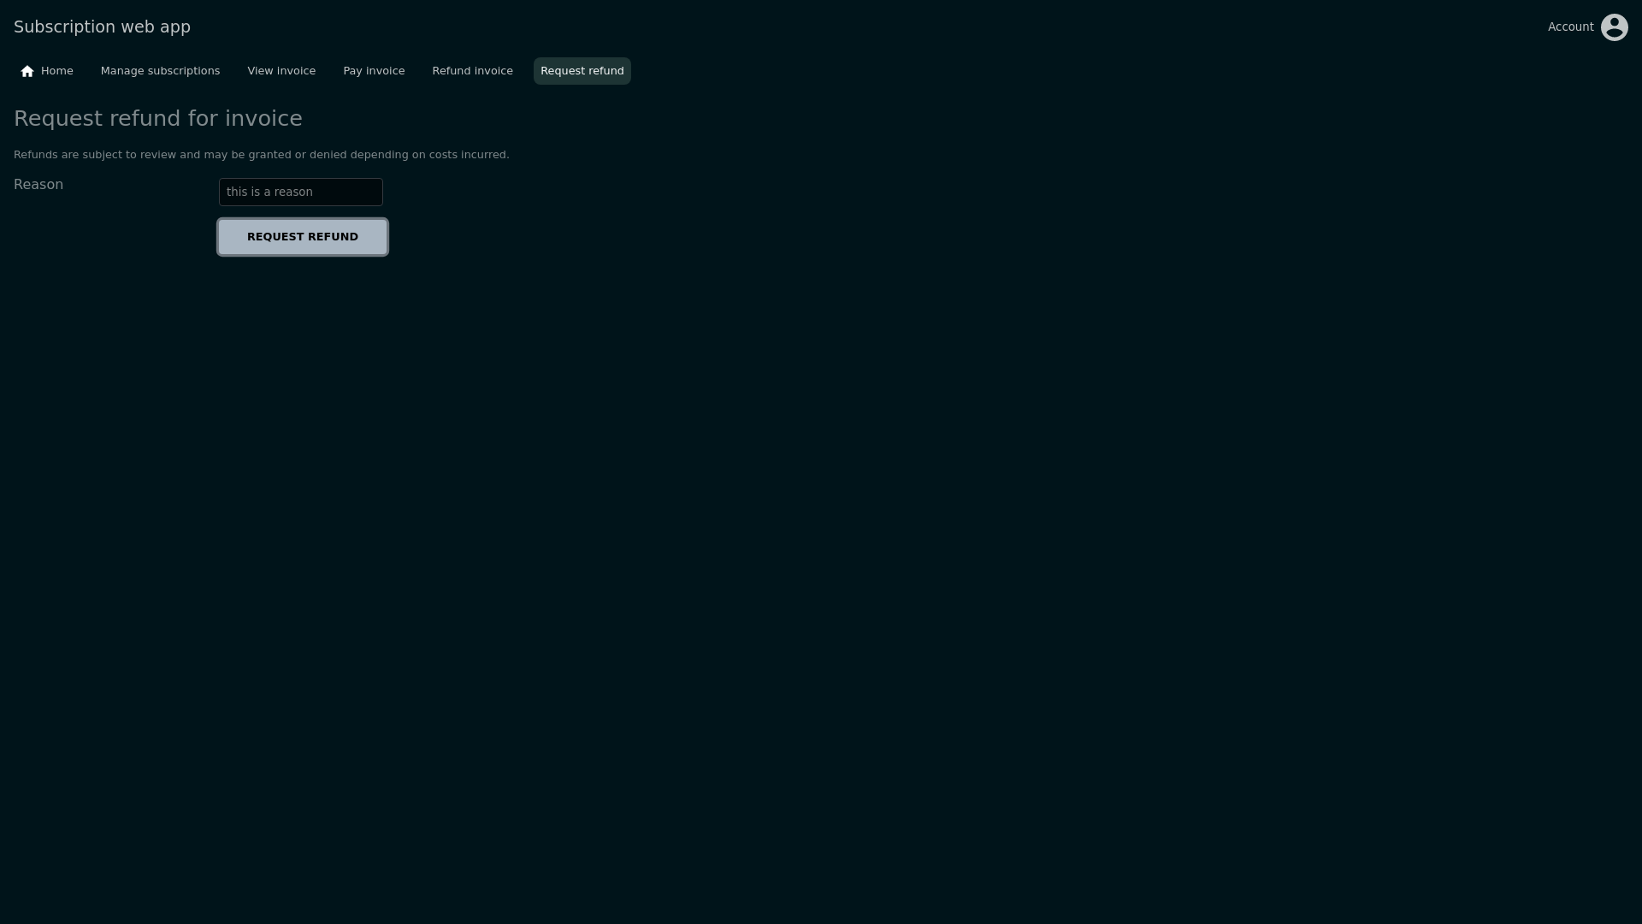1642x924 pixels.
Task: Click the Account label text
Action: tap(1570, 27)
